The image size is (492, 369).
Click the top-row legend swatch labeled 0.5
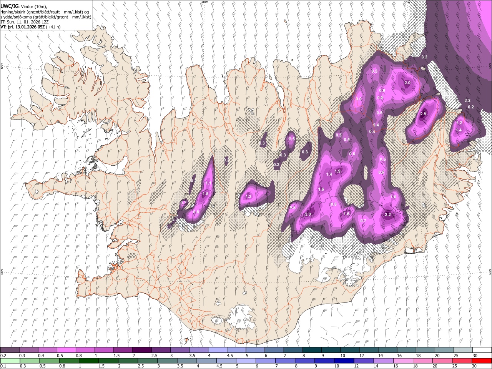[66, 350]
